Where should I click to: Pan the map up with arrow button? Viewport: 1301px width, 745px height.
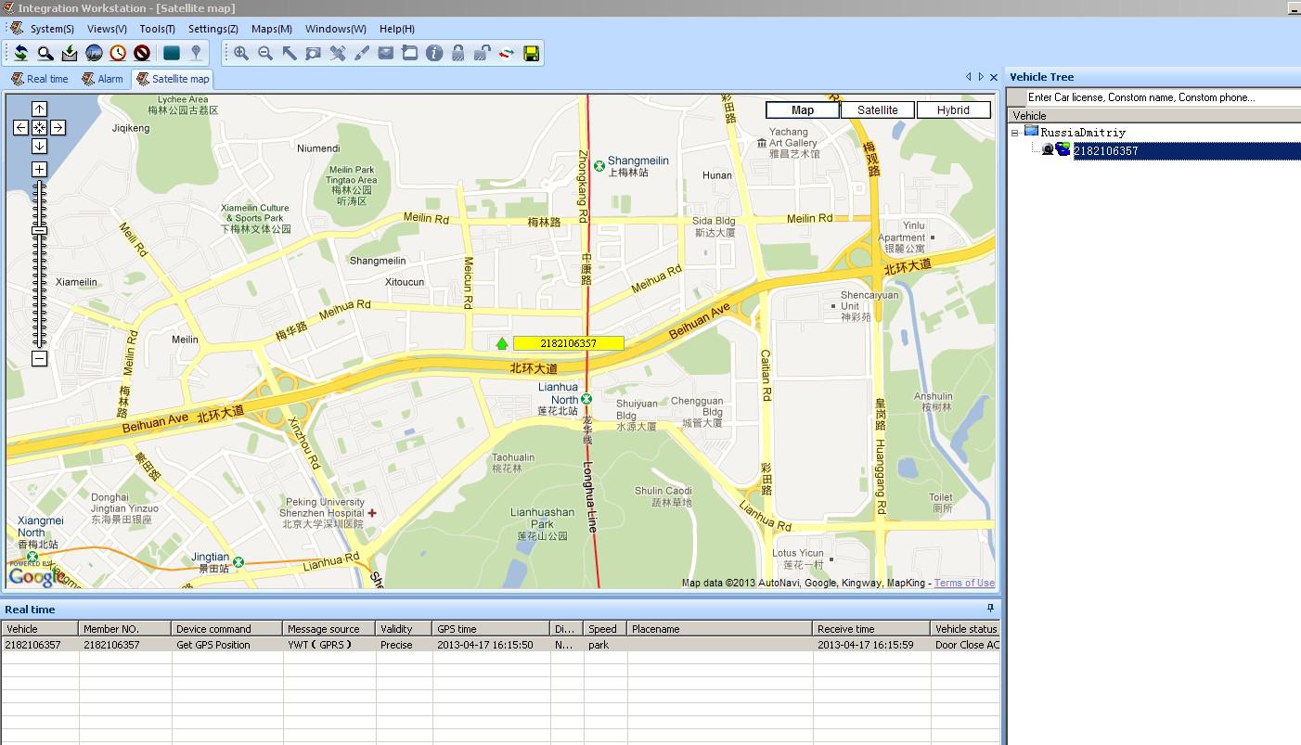point(39,109)
